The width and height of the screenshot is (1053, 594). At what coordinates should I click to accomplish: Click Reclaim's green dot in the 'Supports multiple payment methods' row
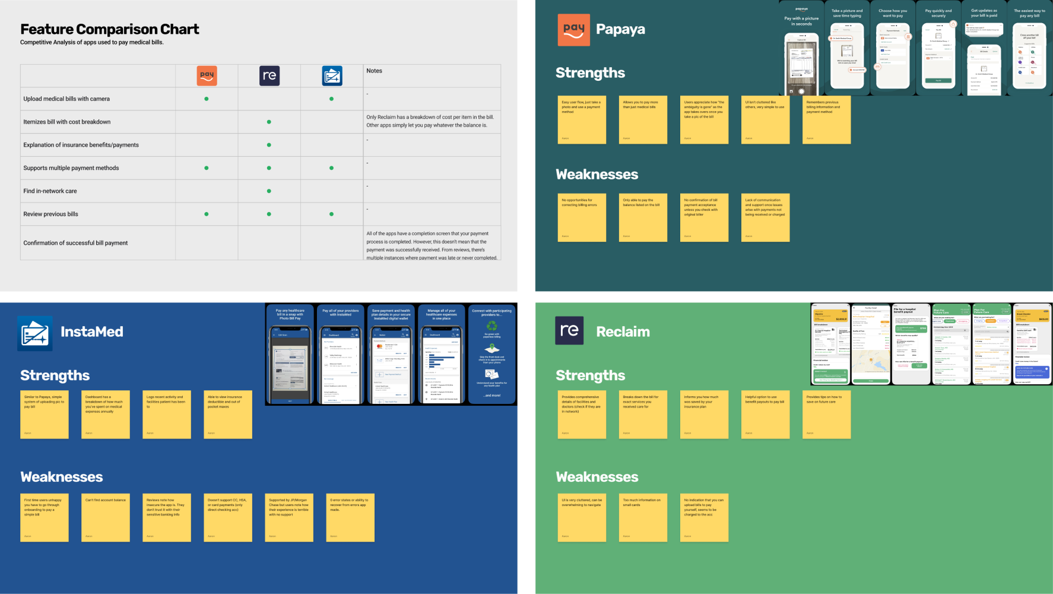pos(269,168)
